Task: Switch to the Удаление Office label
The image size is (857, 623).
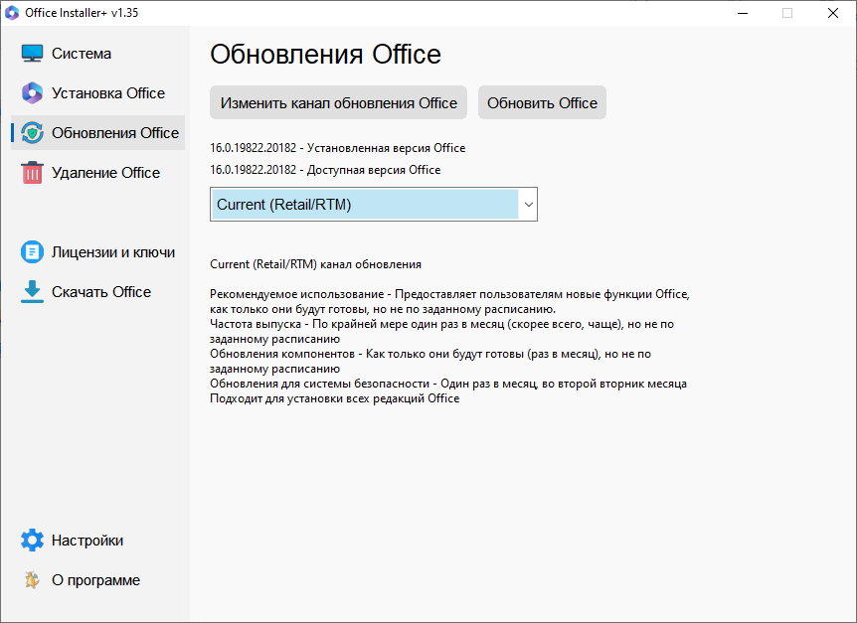Action: (x=105, y=173)
